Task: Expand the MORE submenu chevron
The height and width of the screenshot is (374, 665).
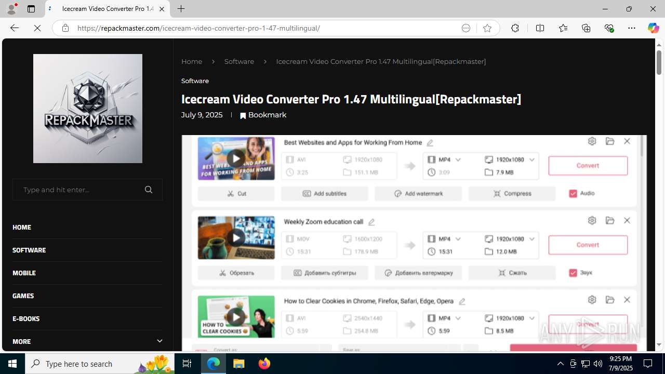Action: pos(159,341)
